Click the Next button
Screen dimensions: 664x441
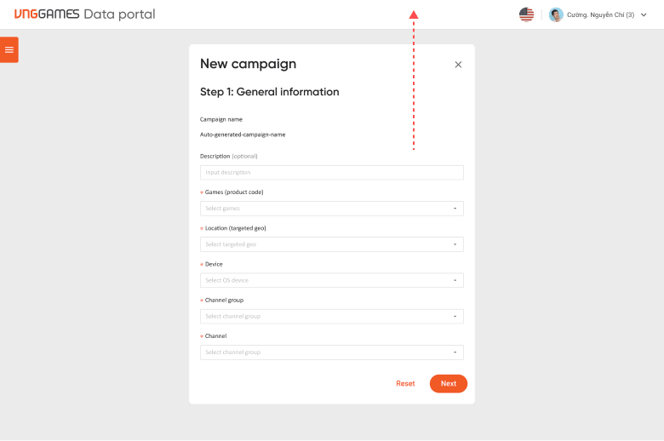pyautogui.click(x=449, y=383)
